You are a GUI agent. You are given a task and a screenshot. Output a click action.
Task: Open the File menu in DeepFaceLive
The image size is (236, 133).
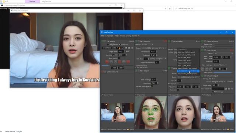point(103,36)
